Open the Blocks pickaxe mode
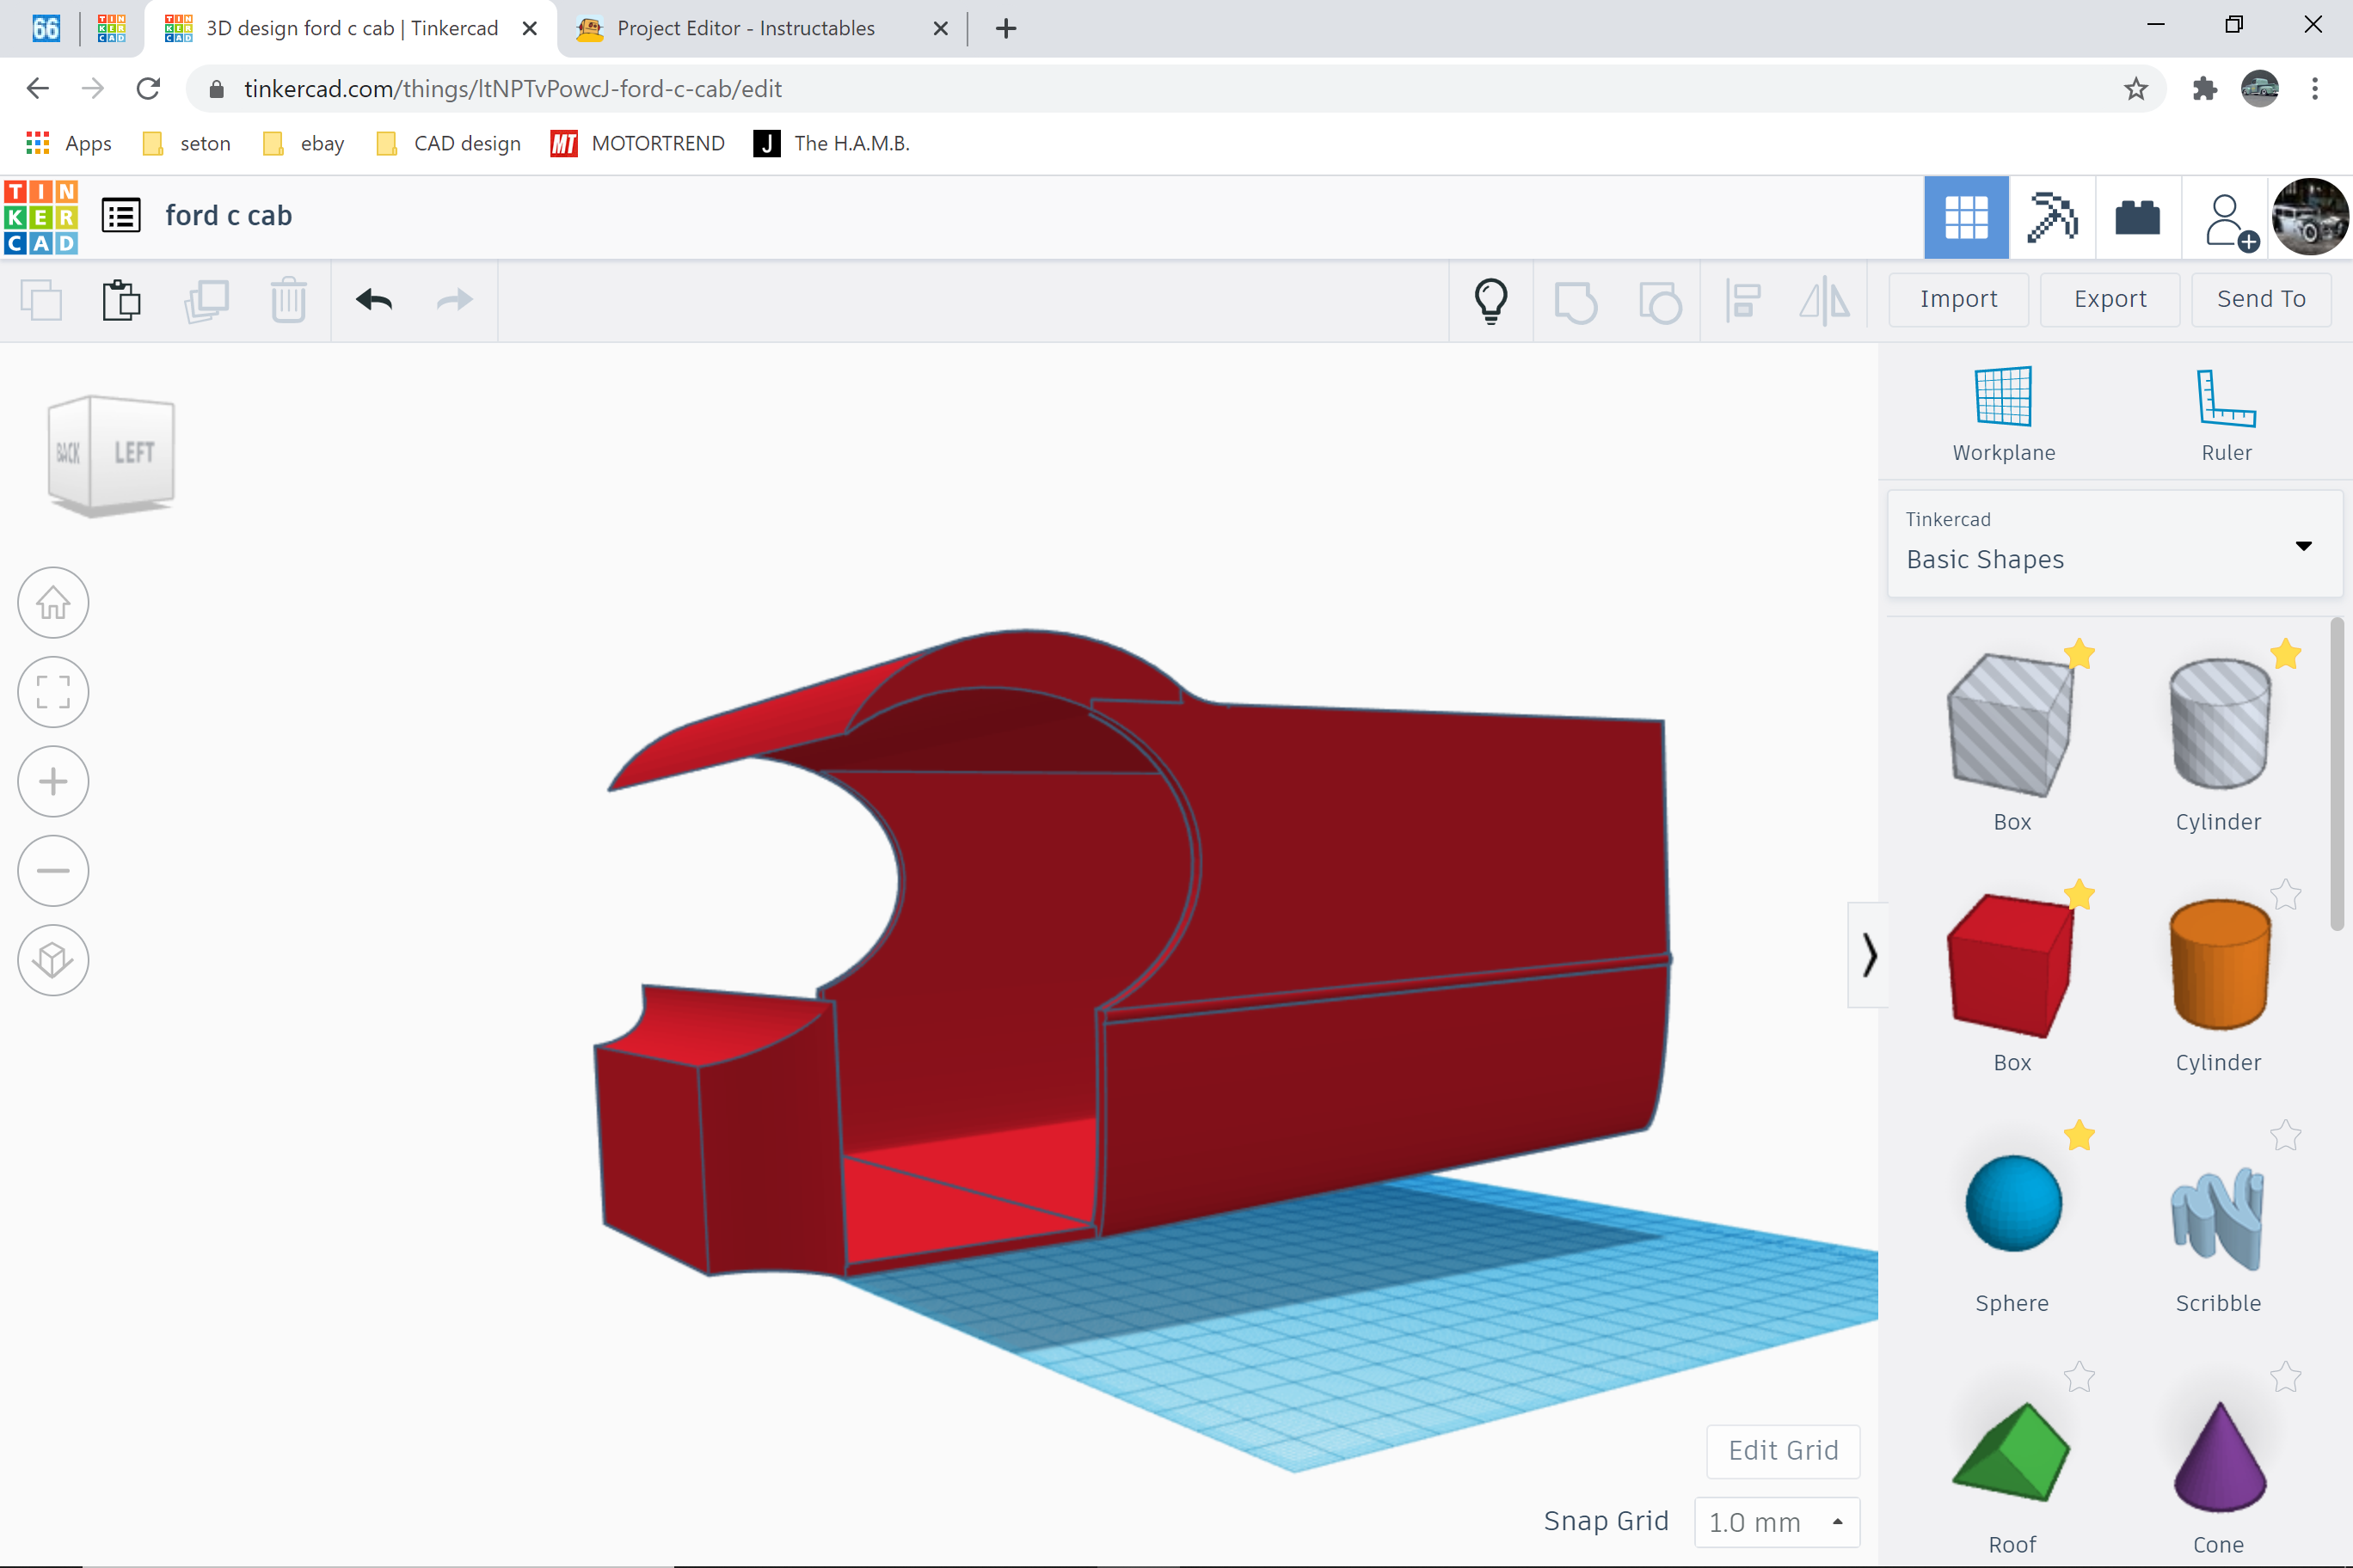Screen dimensions: 2353x1568 click(x=2052, y=217)
